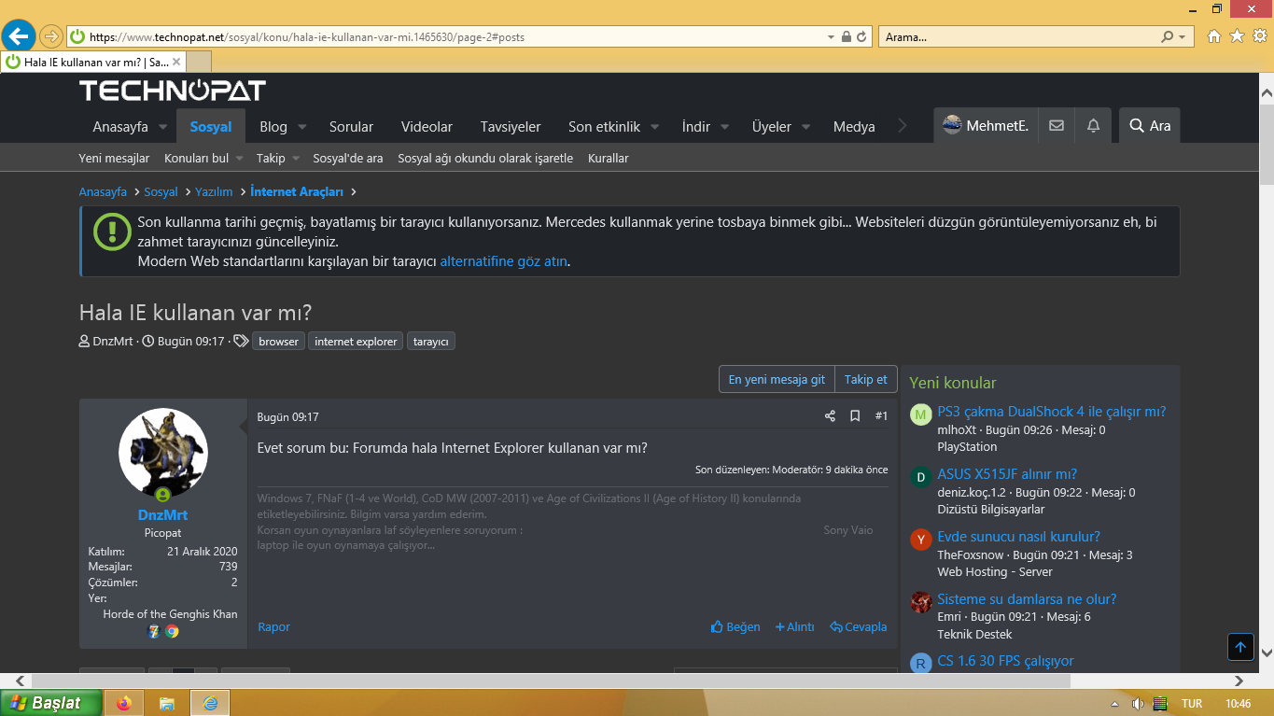Select the Sosyal navigation tab

point(210,126)
